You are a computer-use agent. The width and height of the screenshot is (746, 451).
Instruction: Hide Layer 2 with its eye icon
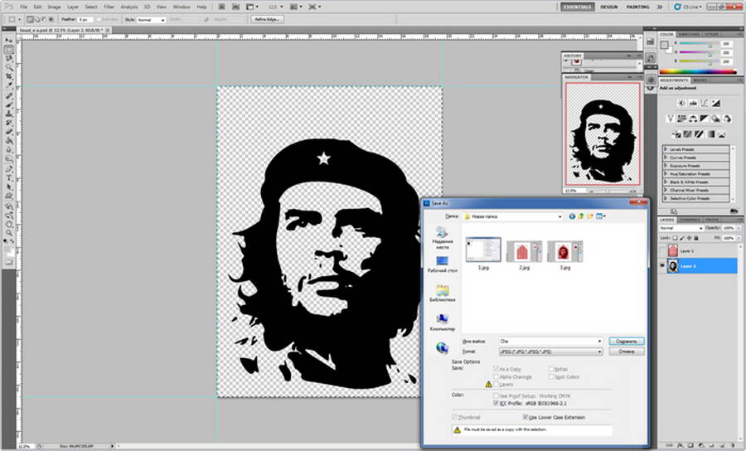click(x=662, y=266)
